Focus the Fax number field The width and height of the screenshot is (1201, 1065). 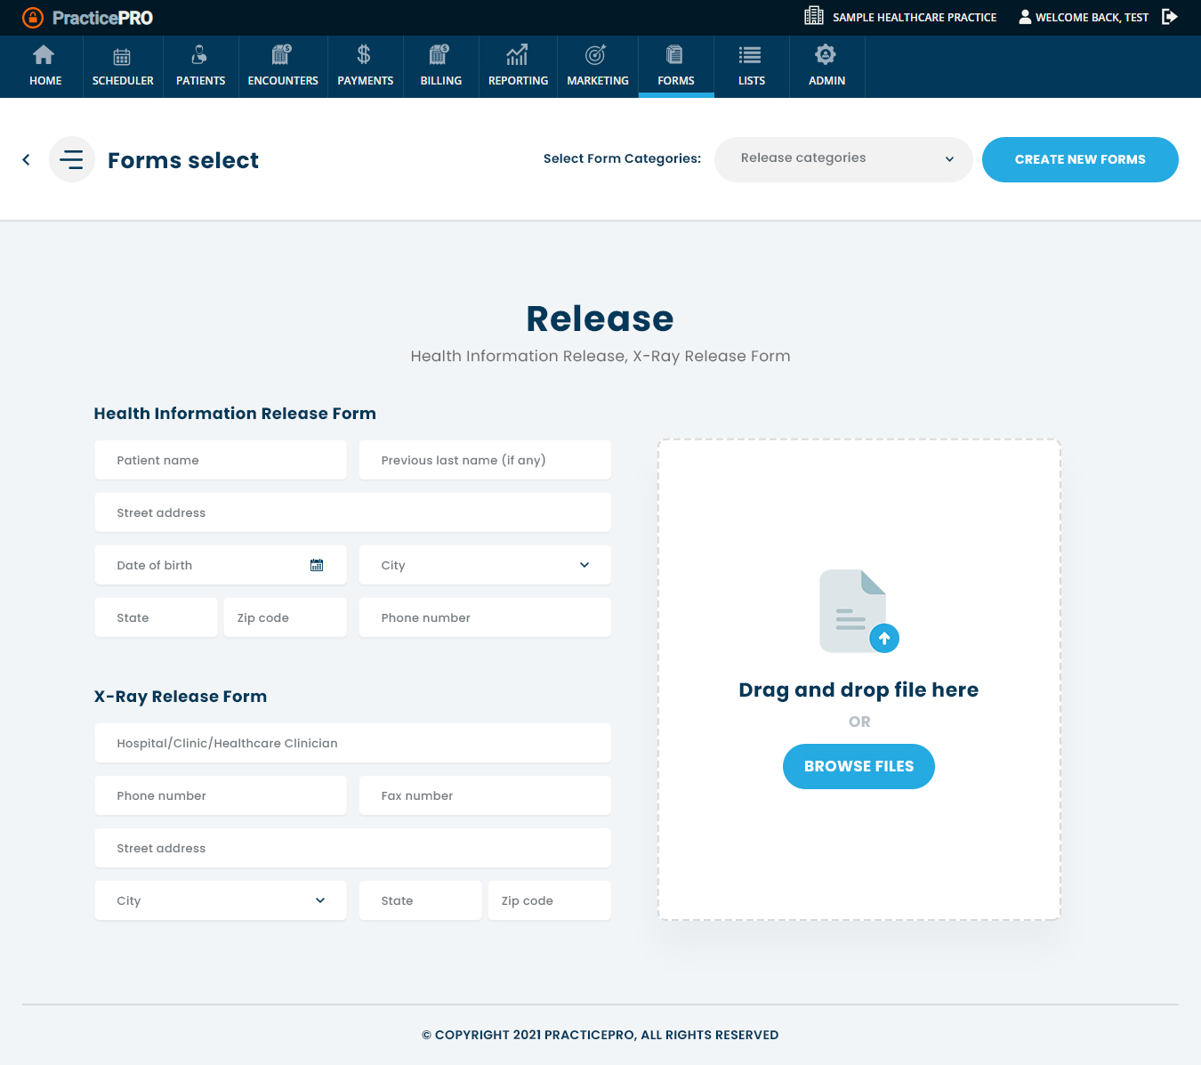tap(485, 795)
